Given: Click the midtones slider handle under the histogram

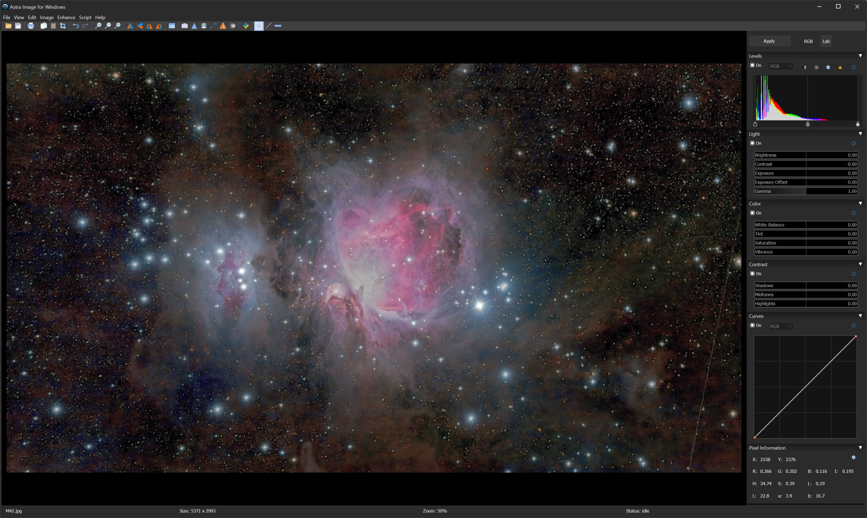Looking at the screenshot, I should tap(808, 124).
